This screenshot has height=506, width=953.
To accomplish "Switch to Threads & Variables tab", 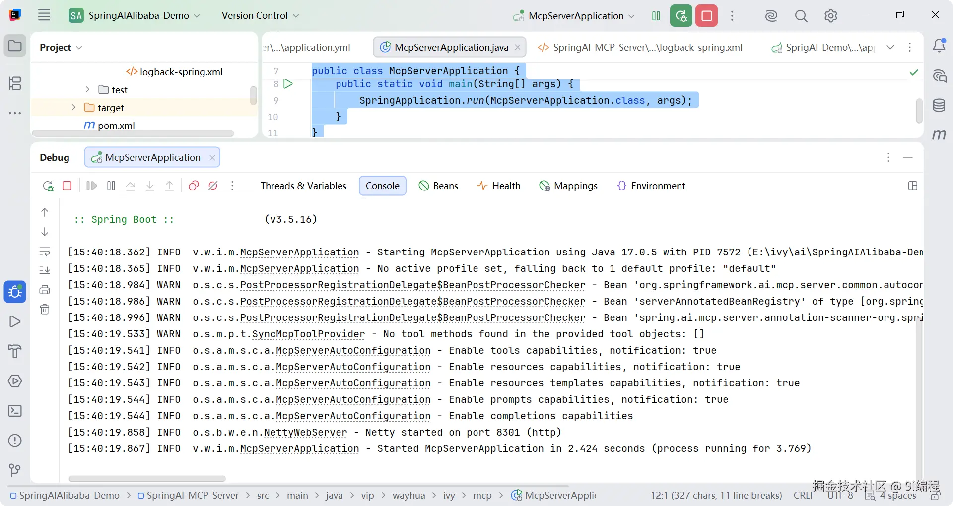I will pos(303,186).
